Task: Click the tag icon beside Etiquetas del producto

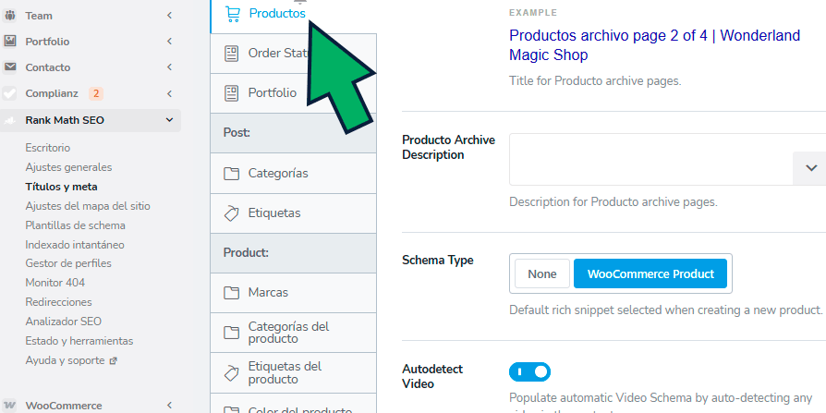Action: click(231, 373)
